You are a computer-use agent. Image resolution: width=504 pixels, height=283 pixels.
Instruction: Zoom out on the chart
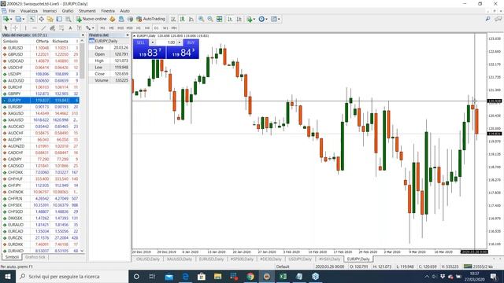click(210, 19)
